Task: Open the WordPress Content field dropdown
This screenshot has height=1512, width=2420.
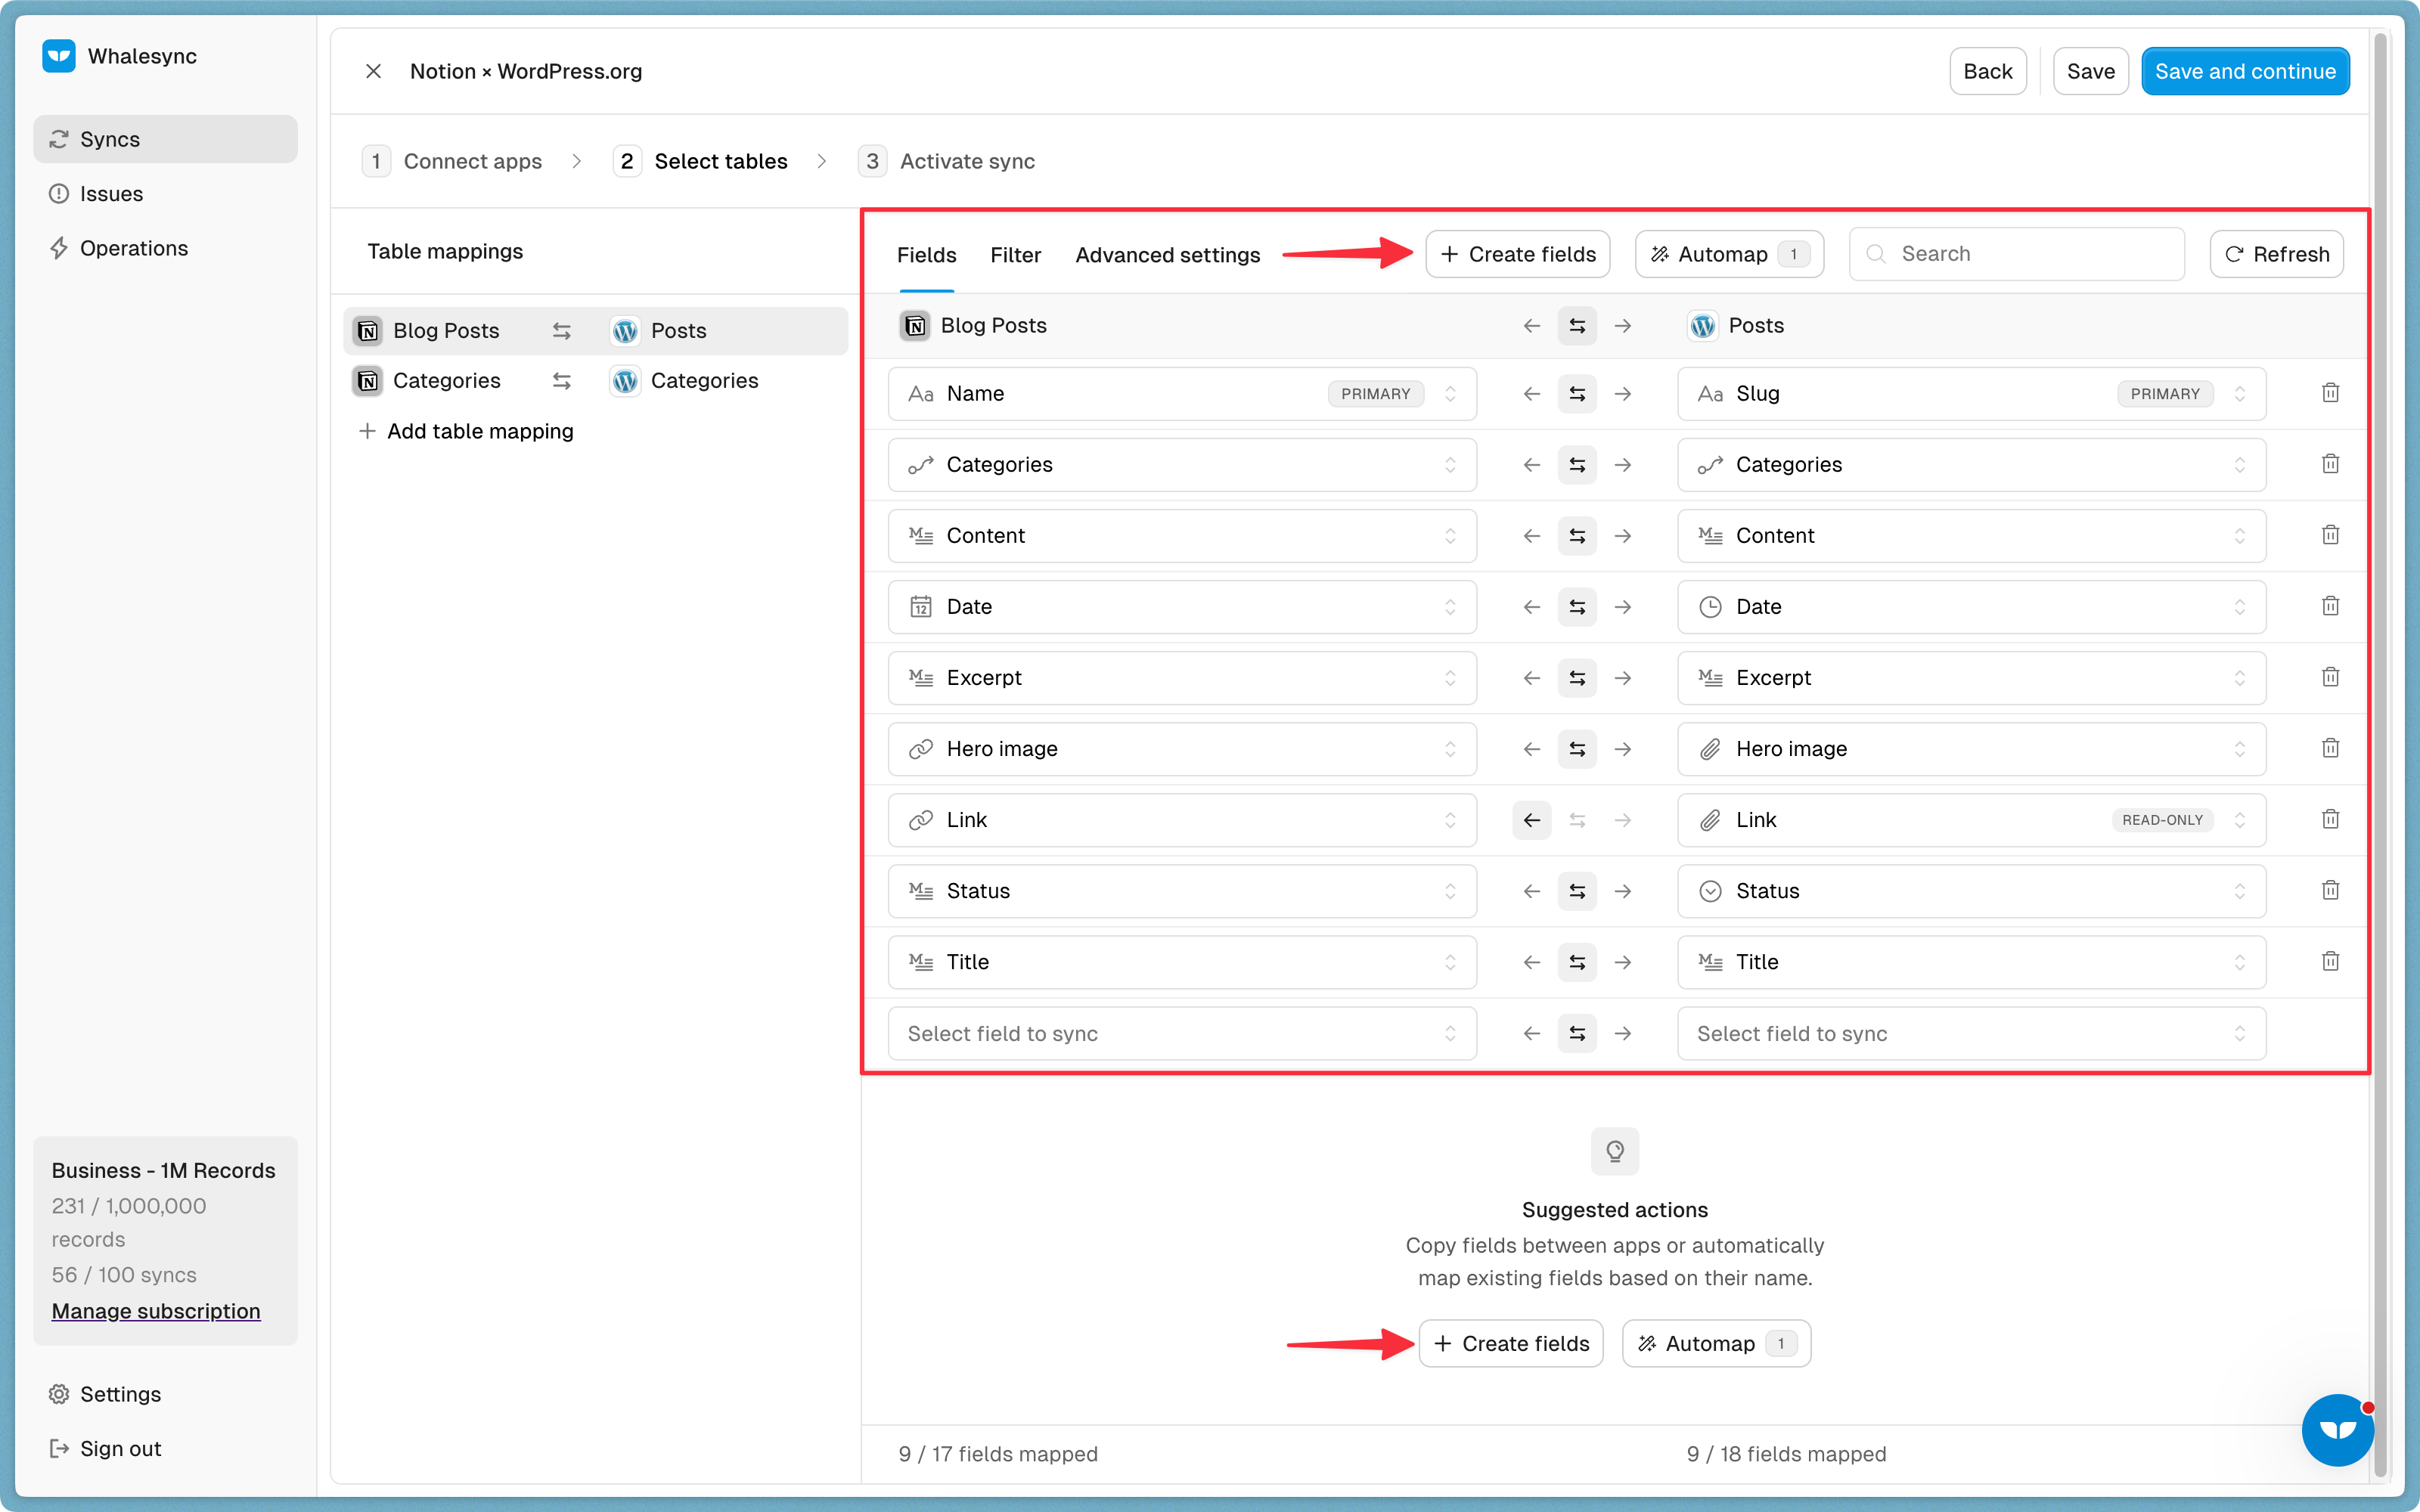Action: [1971, 536]
